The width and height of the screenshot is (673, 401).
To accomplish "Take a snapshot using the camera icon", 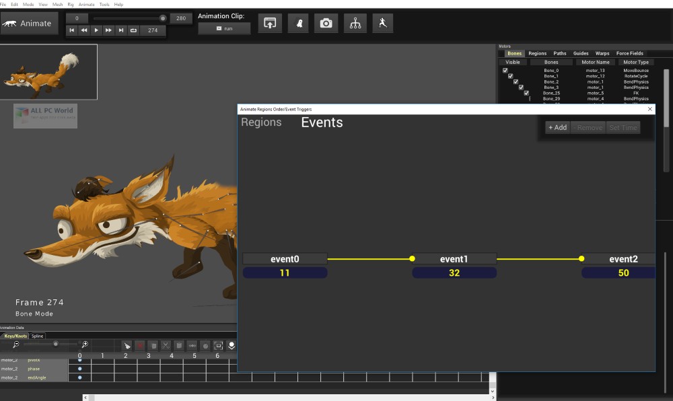I will click(x=326, y=22).
